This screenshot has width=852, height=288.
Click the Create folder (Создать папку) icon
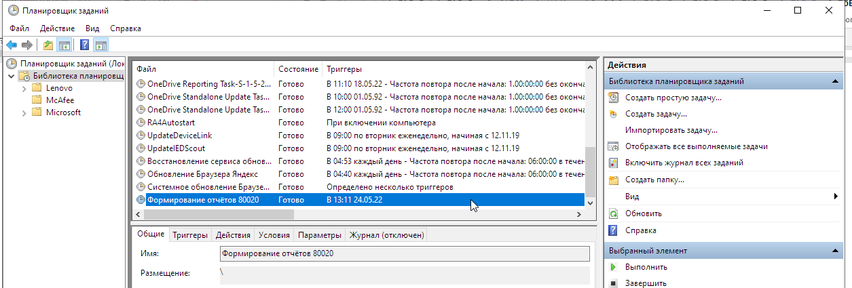point(613,180)
